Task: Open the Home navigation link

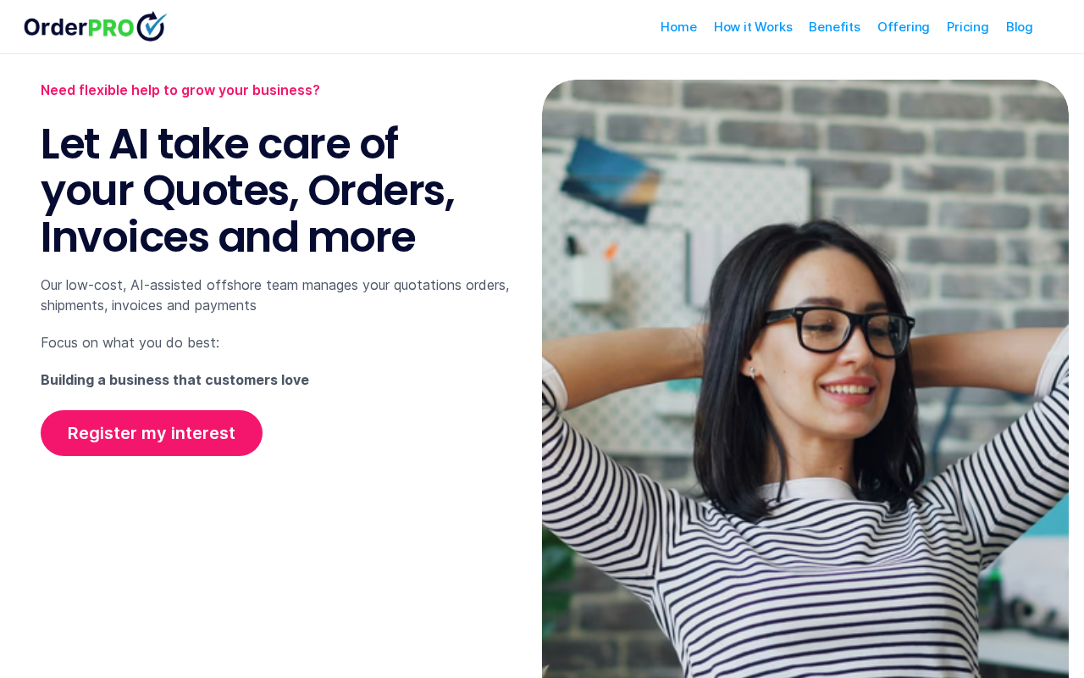Action: pyautogui.click(x=678, y=27)
